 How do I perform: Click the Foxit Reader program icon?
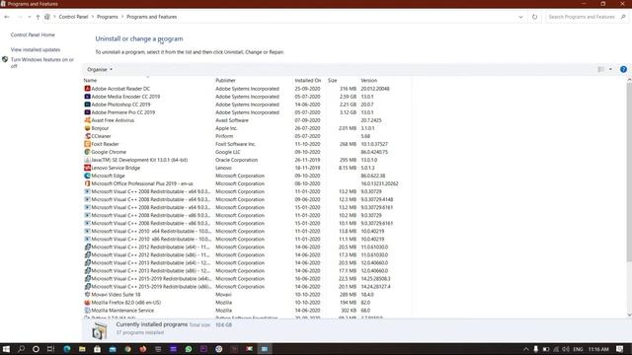(x=87, y=144)
